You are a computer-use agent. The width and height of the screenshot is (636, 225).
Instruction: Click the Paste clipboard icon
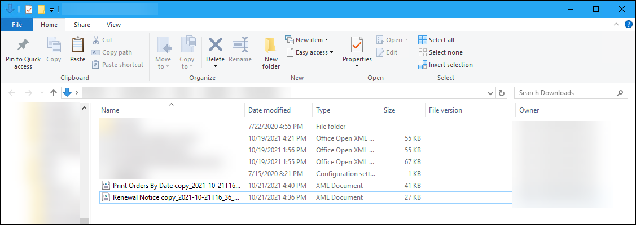[x=77, y=44]
